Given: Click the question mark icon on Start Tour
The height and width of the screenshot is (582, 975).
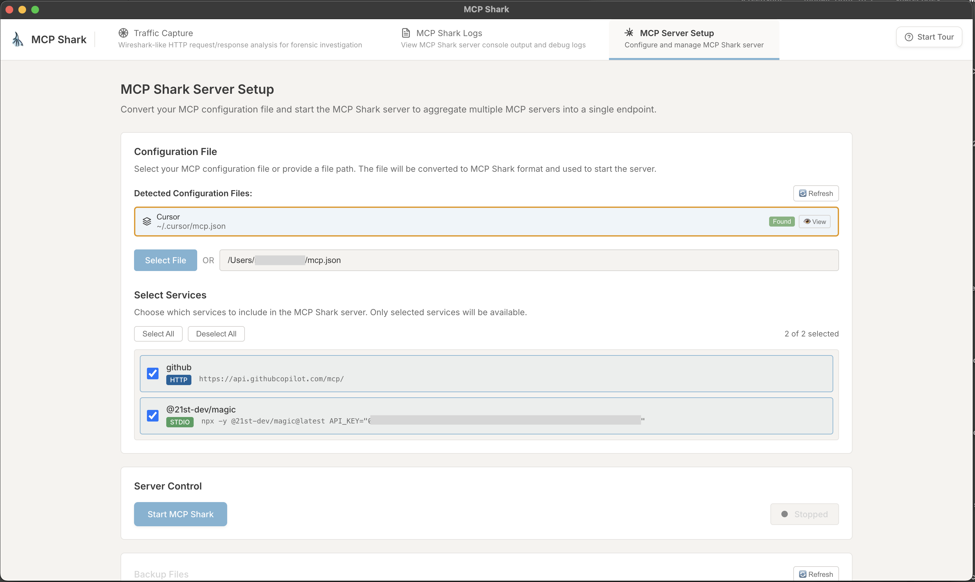Looking at the screenshot, I should pos(909,36).
